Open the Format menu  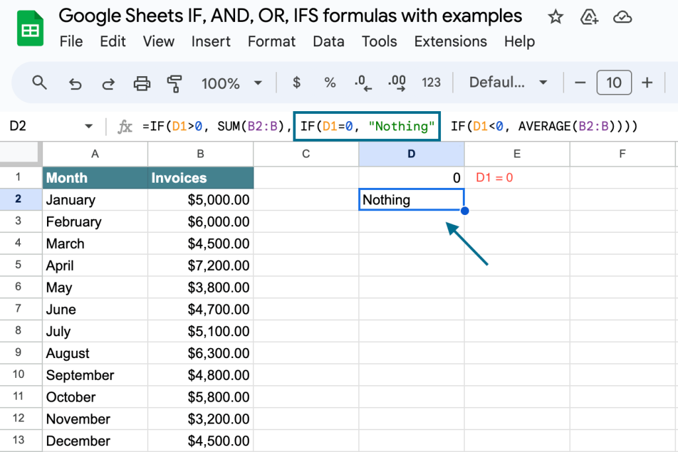click(x=271, y=42)
